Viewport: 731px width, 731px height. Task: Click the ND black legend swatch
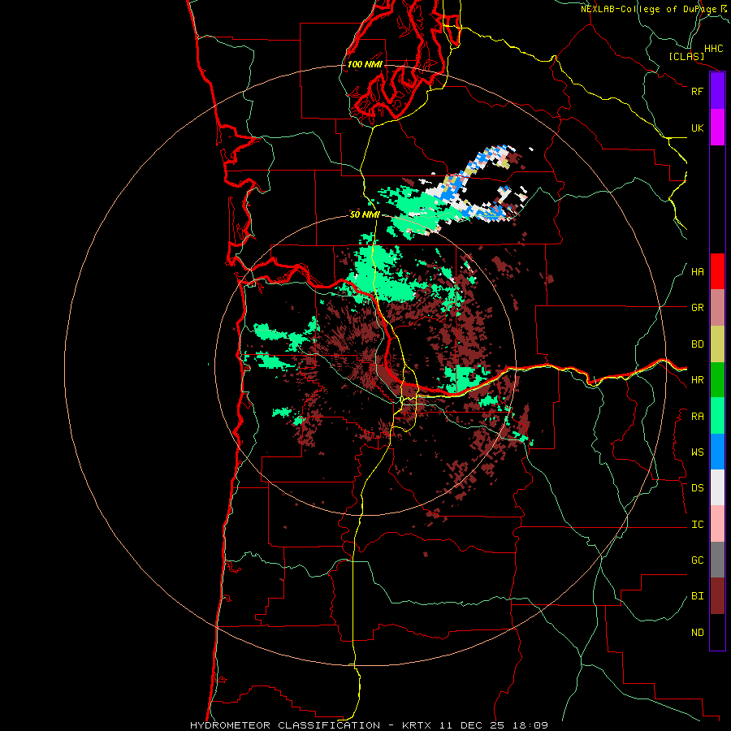717,632
